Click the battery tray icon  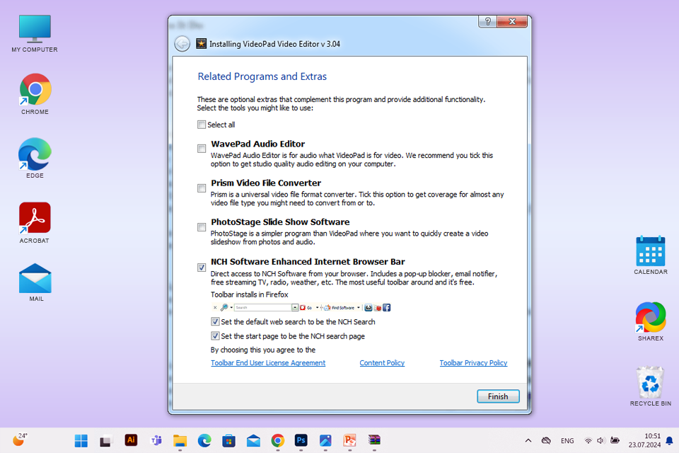pyautogui.click(x=615, y=441)
